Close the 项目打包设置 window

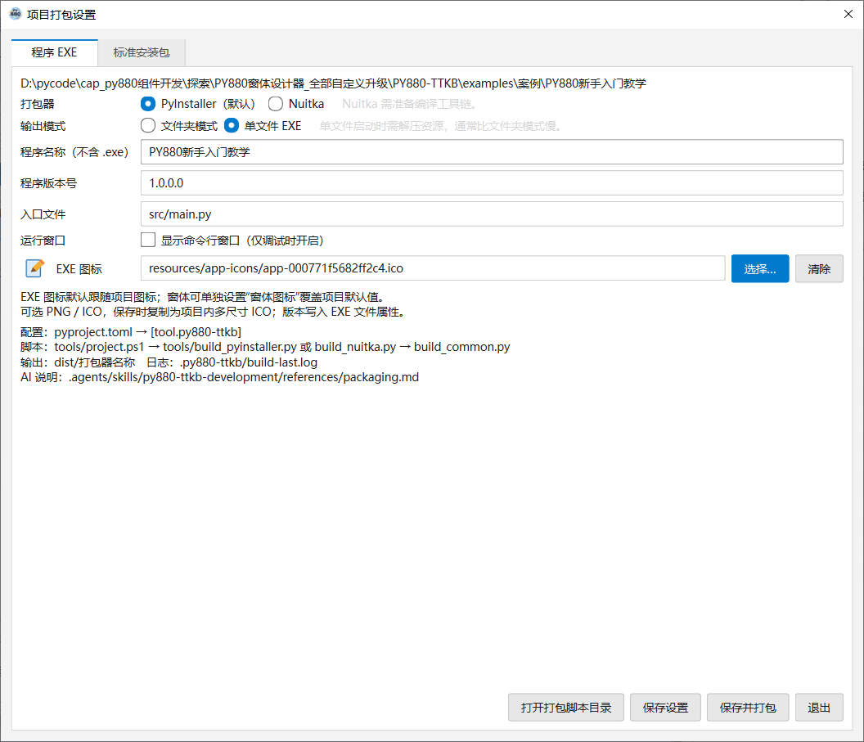coord(848,15)
